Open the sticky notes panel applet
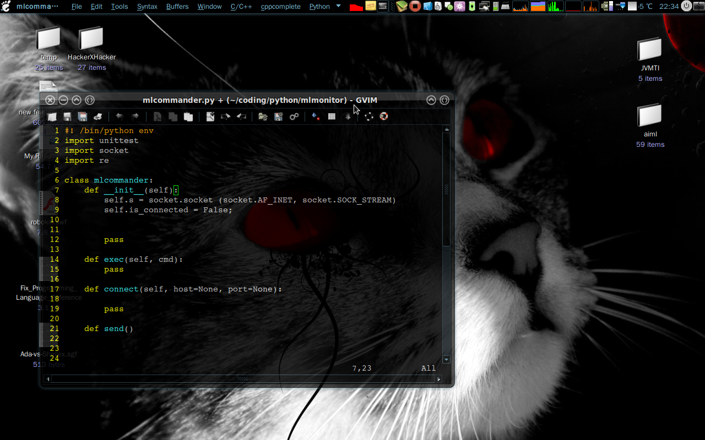The image size is (705, 440). (x=371, y=7)
